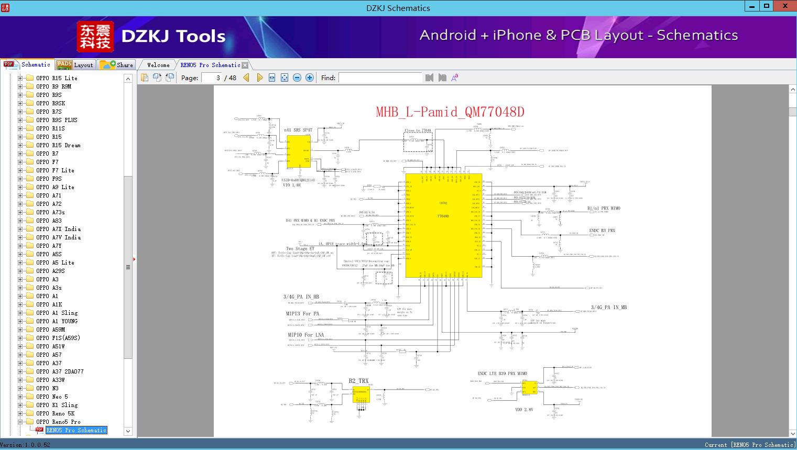Expand the OPPO A5 Lite folder
This screenshot has height=450, width=797.
point(20,262)
